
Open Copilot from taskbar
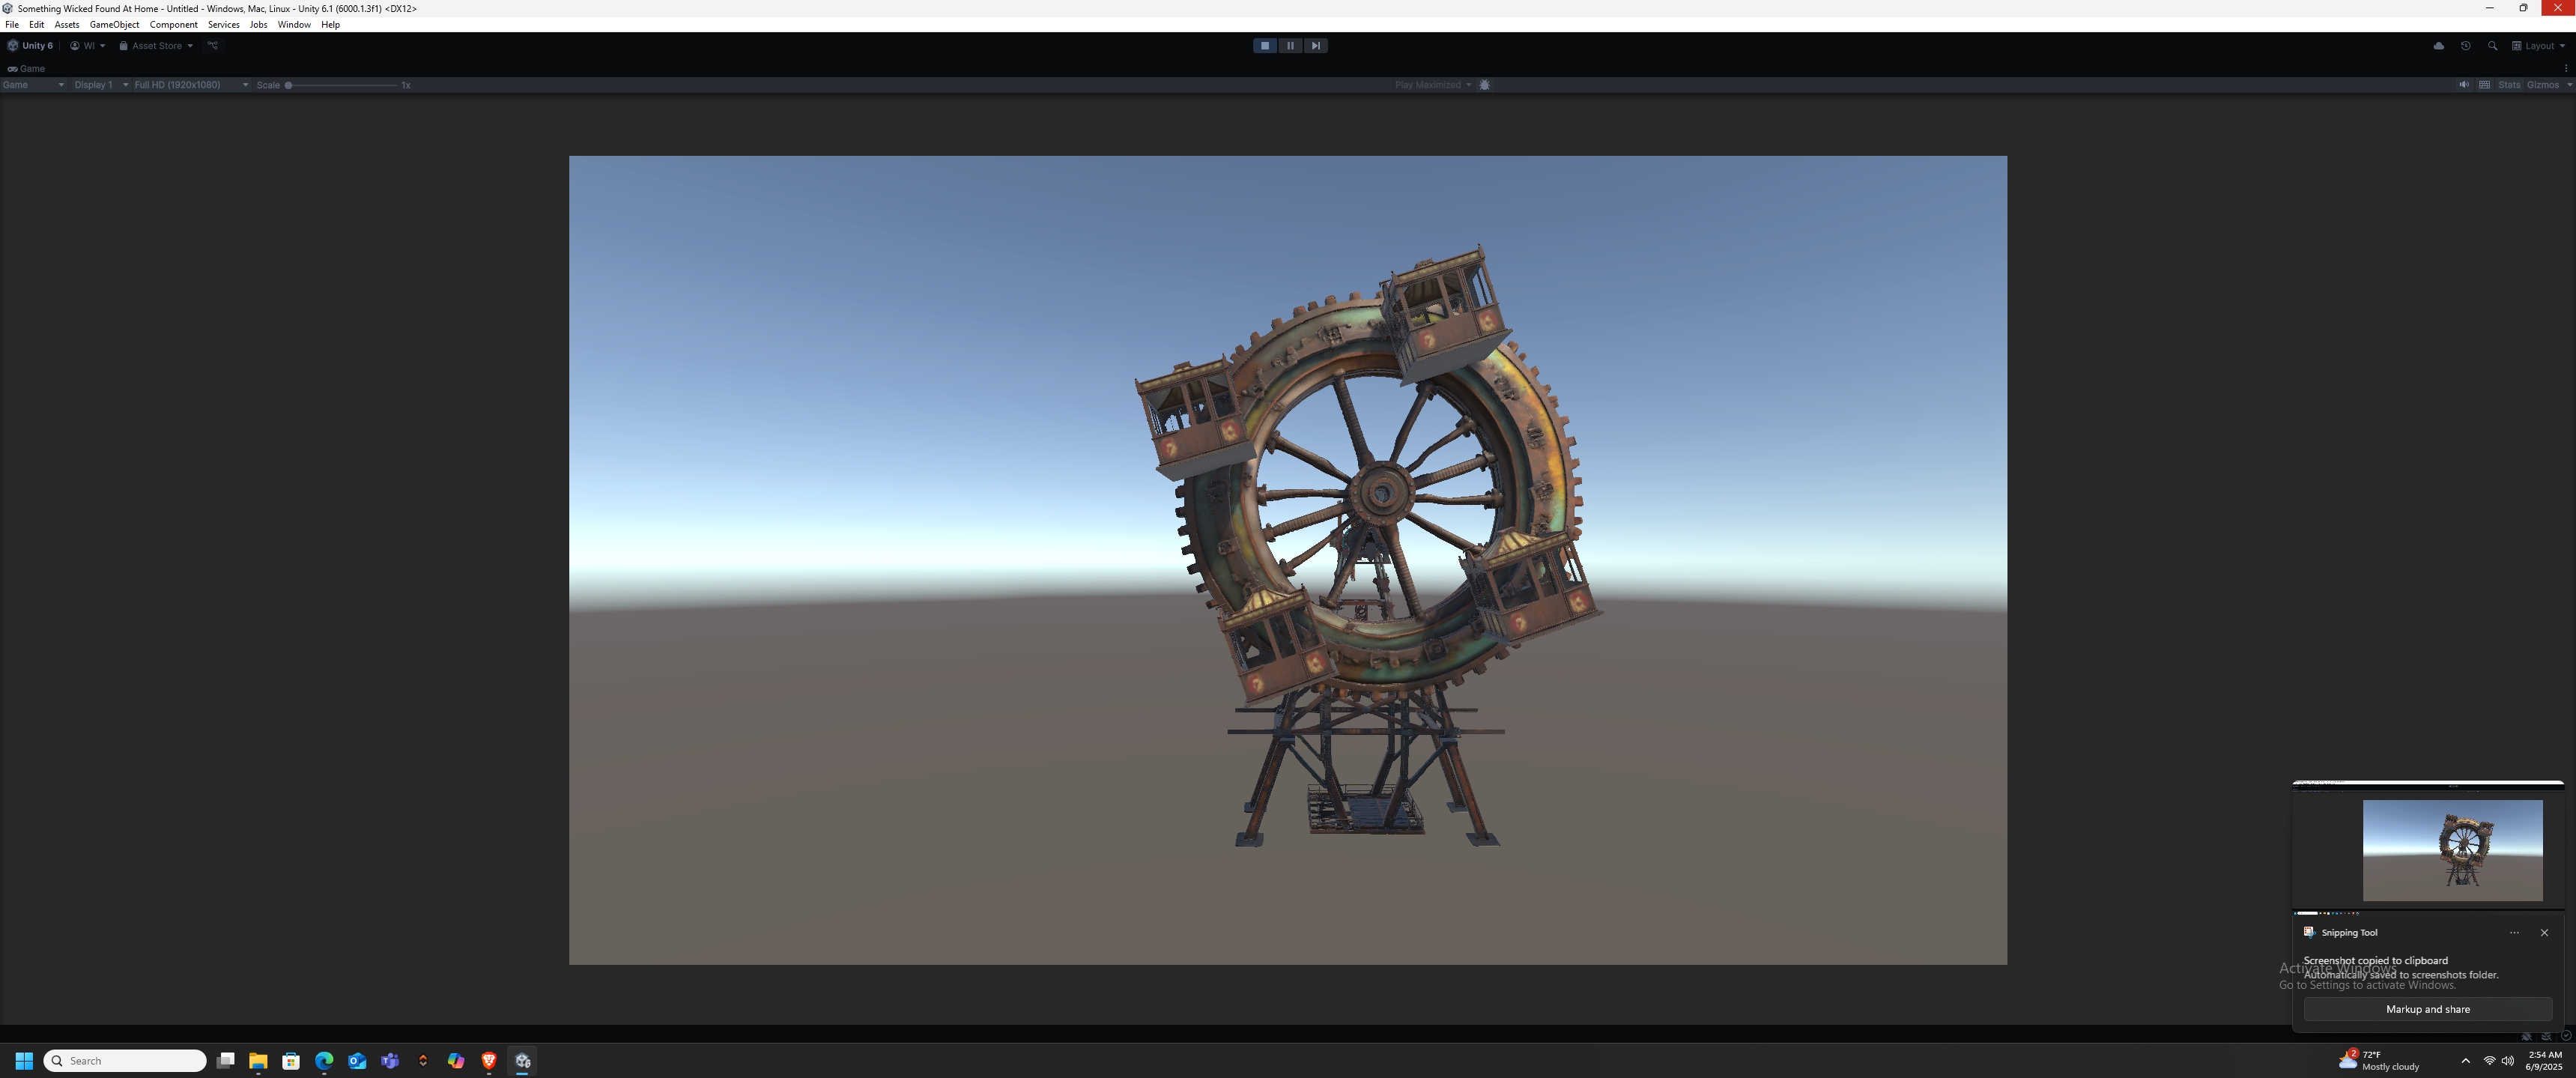tap(456, 1061)
